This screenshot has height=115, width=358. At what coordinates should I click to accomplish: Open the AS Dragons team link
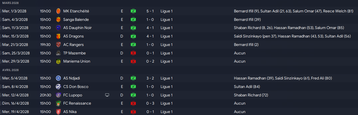pyautogui.click(x=73, y=36)
